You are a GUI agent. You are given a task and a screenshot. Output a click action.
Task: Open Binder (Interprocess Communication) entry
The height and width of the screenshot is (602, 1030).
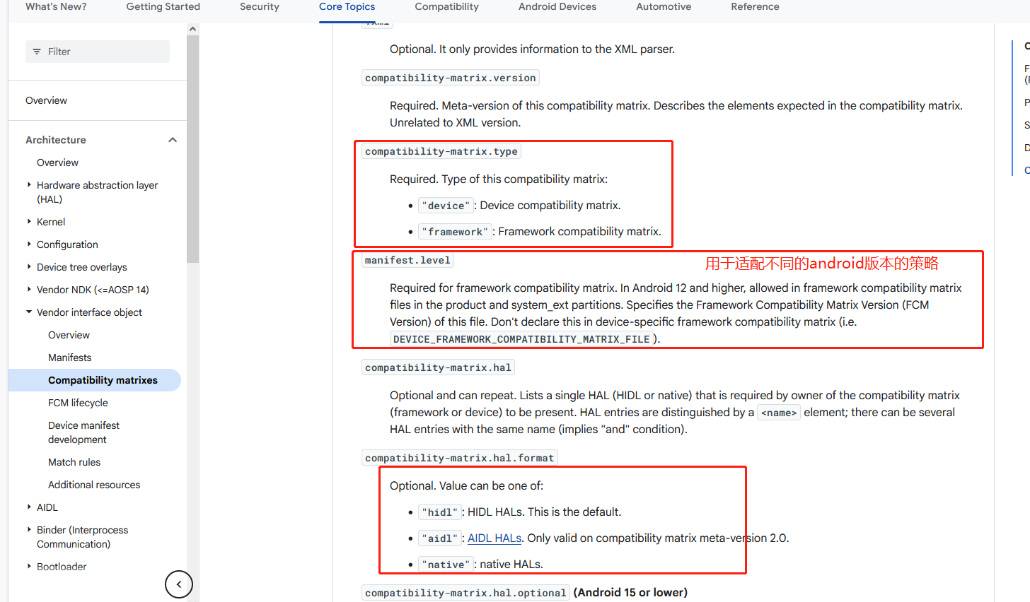82,537
